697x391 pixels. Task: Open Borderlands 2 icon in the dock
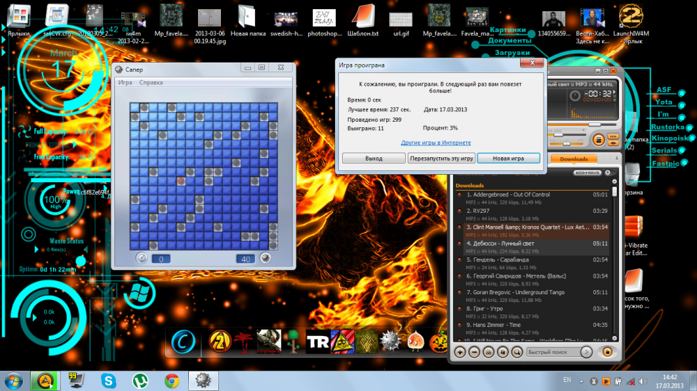click(x=220, y=342)
